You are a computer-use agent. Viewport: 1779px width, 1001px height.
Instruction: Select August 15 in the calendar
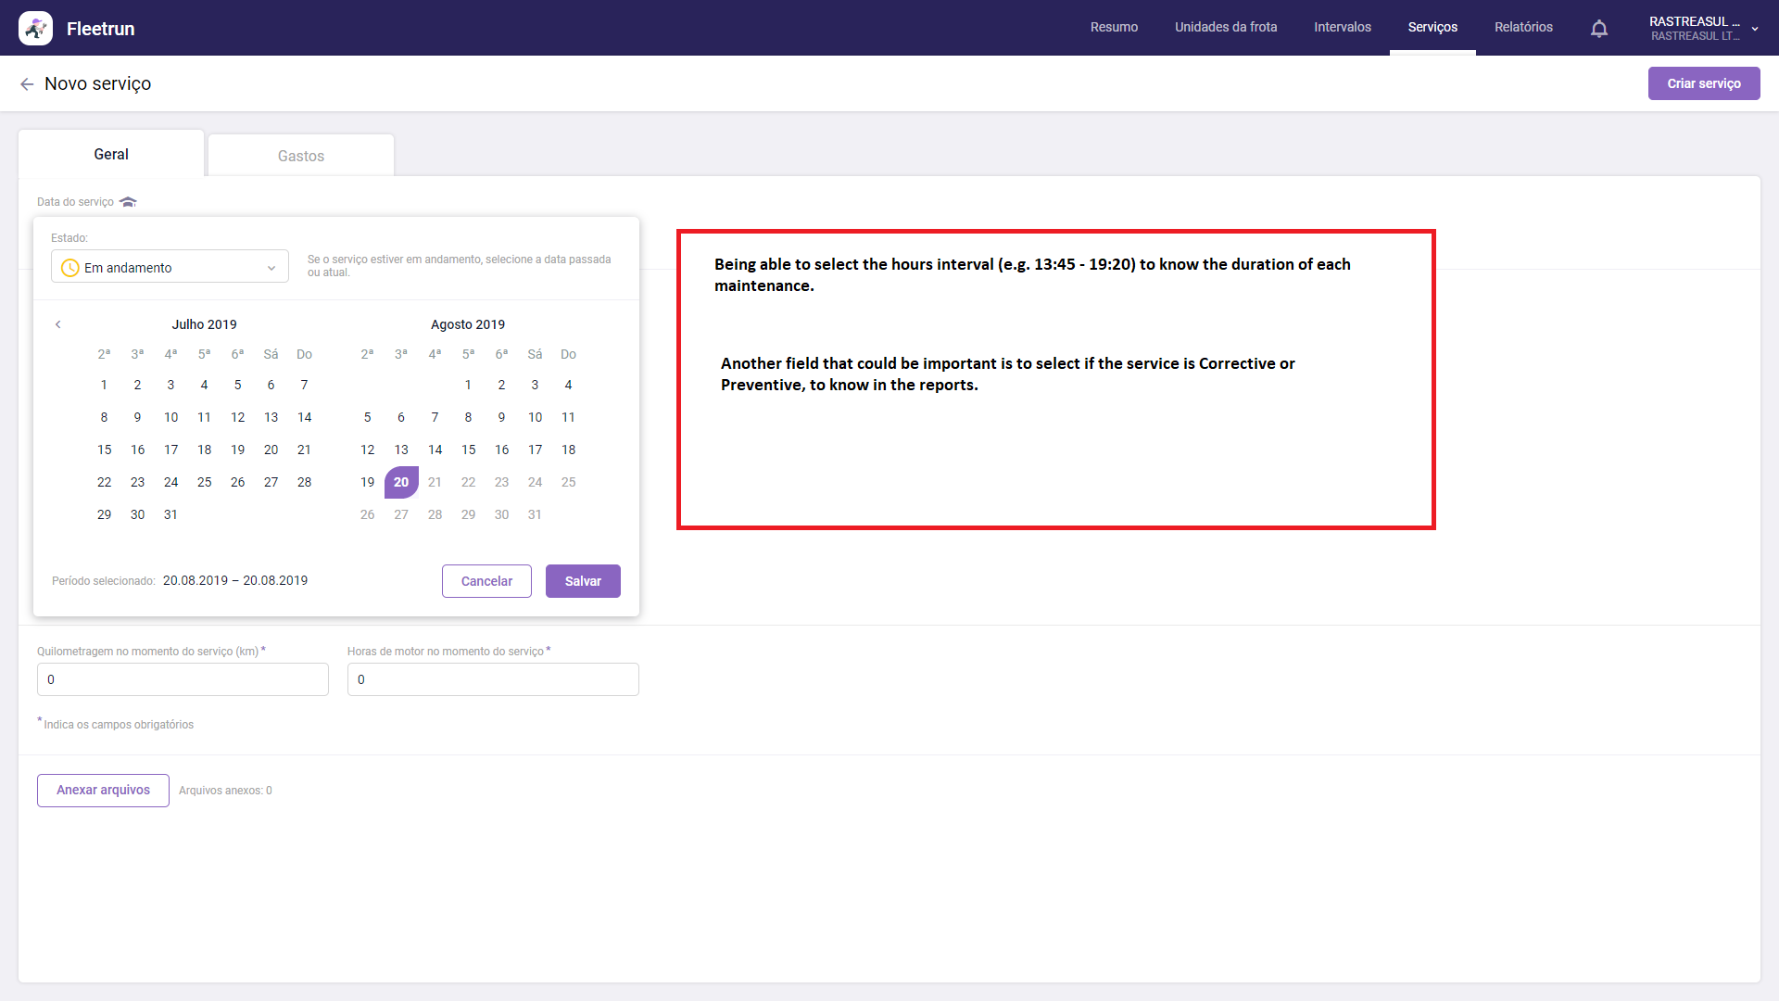pyautogui.click(x=468, y=450)
